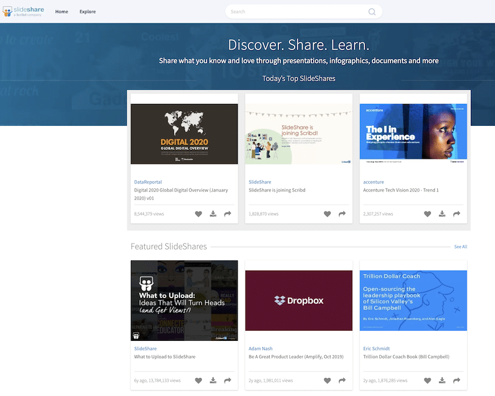Like the Digital 2020 Global Digital Overview slideshare

pos(198,214)
